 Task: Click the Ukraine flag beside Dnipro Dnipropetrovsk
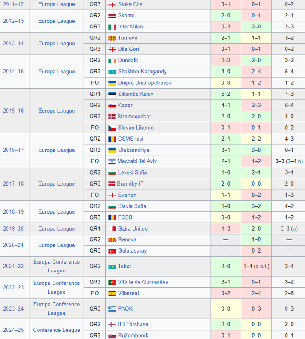[x=112, y=83]
